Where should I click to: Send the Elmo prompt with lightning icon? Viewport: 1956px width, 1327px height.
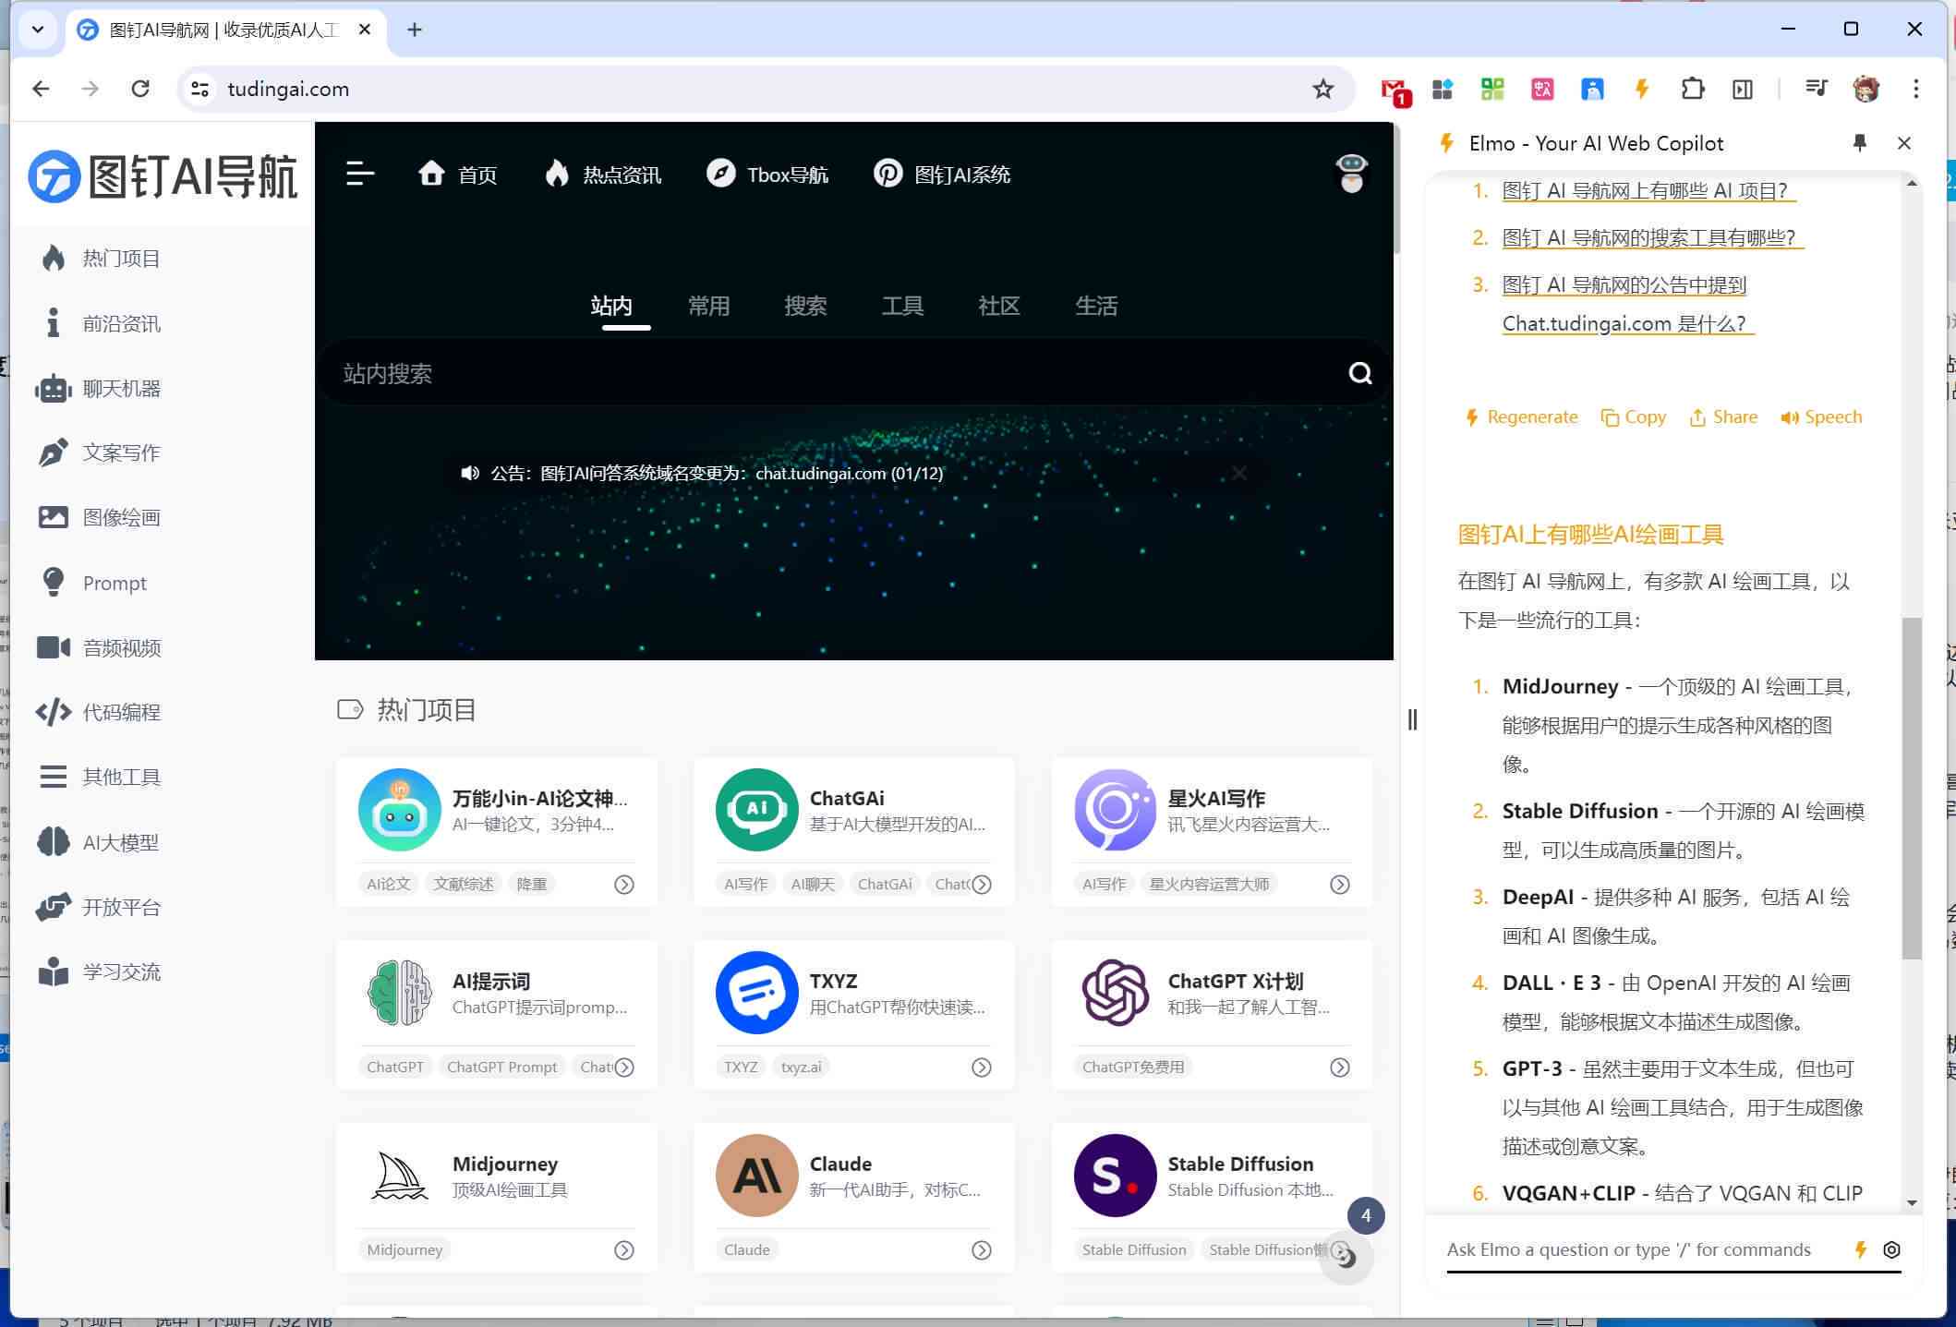pyautogui.click(x=1860, y=1249)
